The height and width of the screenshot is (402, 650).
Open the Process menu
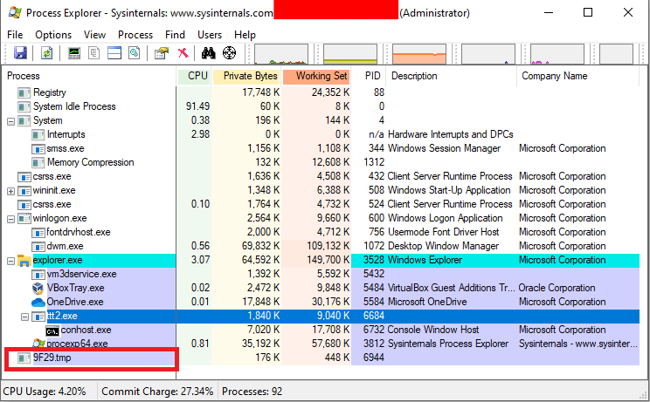tap(135, 34)
